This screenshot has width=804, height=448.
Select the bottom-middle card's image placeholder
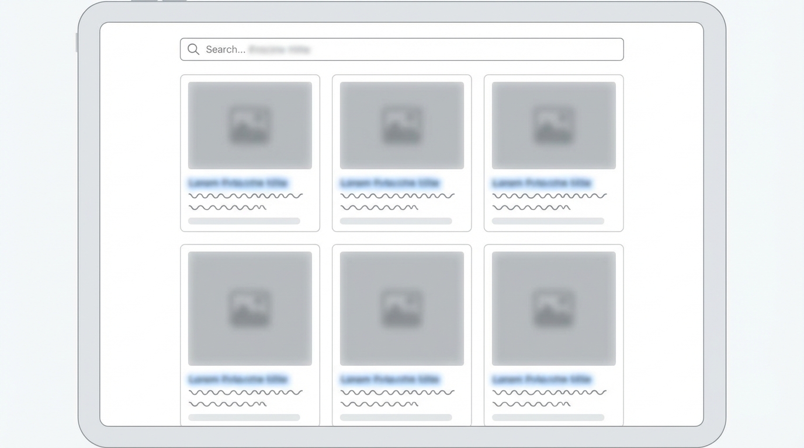click(x=402, y=309)
